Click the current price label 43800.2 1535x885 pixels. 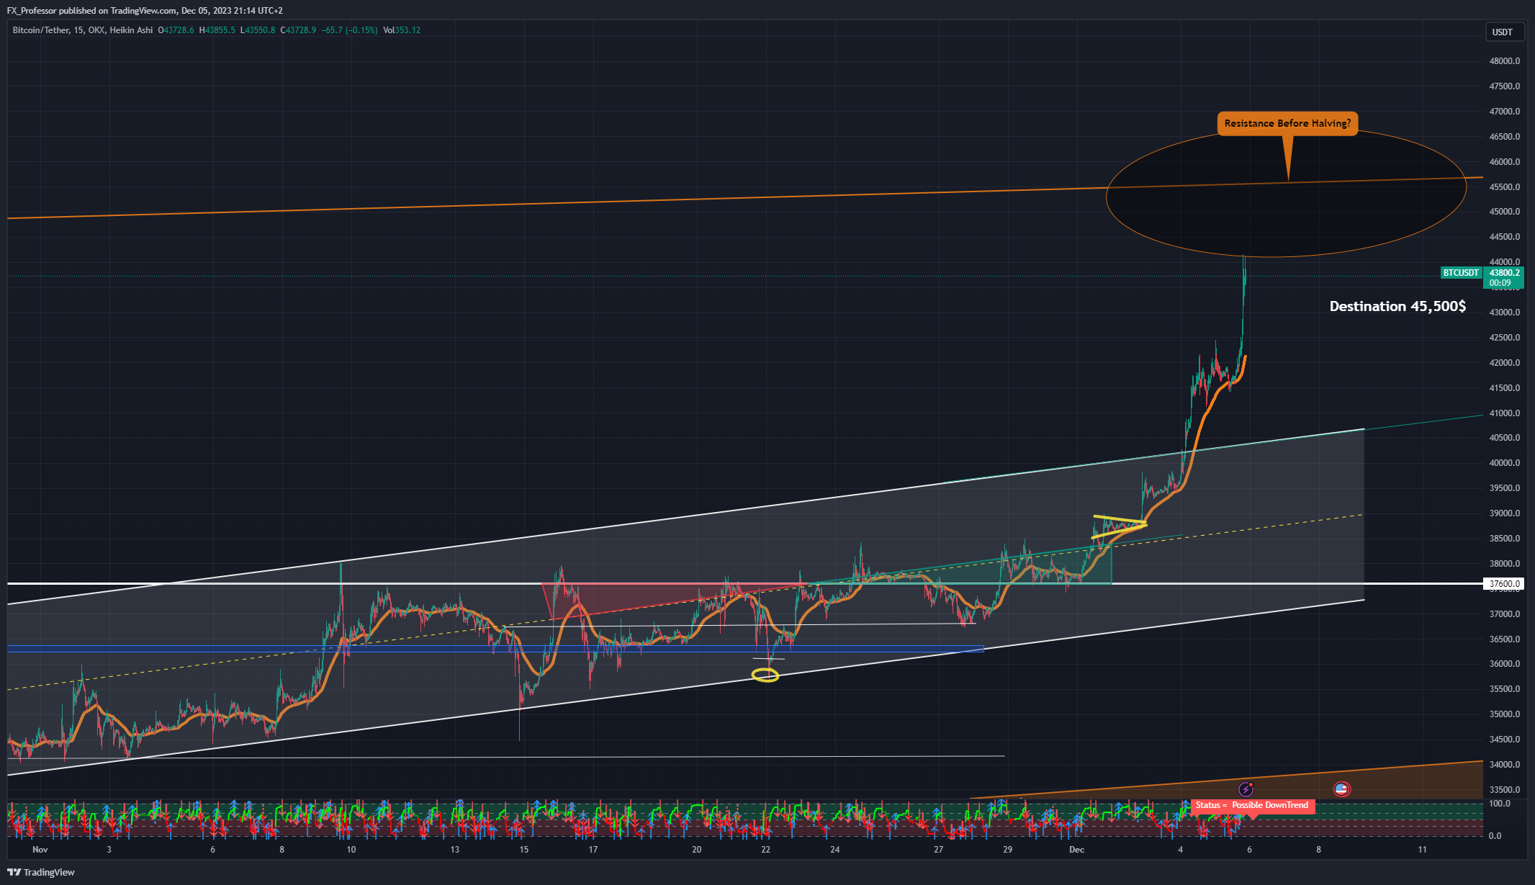click(1504, 273)
